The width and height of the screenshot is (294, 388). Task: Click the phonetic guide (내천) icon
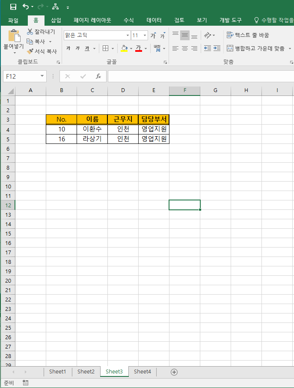(x=157, y=48)
